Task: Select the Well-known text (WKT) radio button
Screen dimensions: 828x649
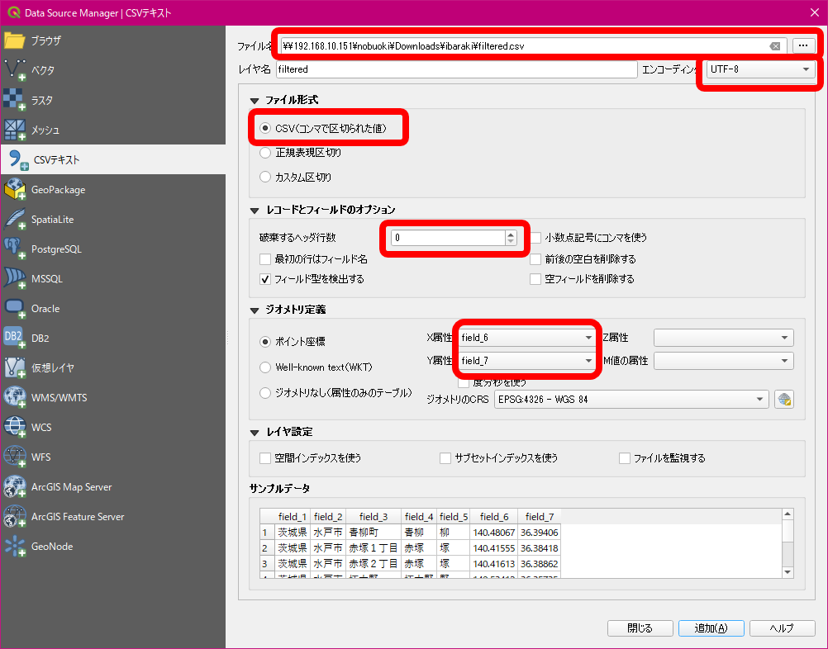Action: click(x=265, y=367)
